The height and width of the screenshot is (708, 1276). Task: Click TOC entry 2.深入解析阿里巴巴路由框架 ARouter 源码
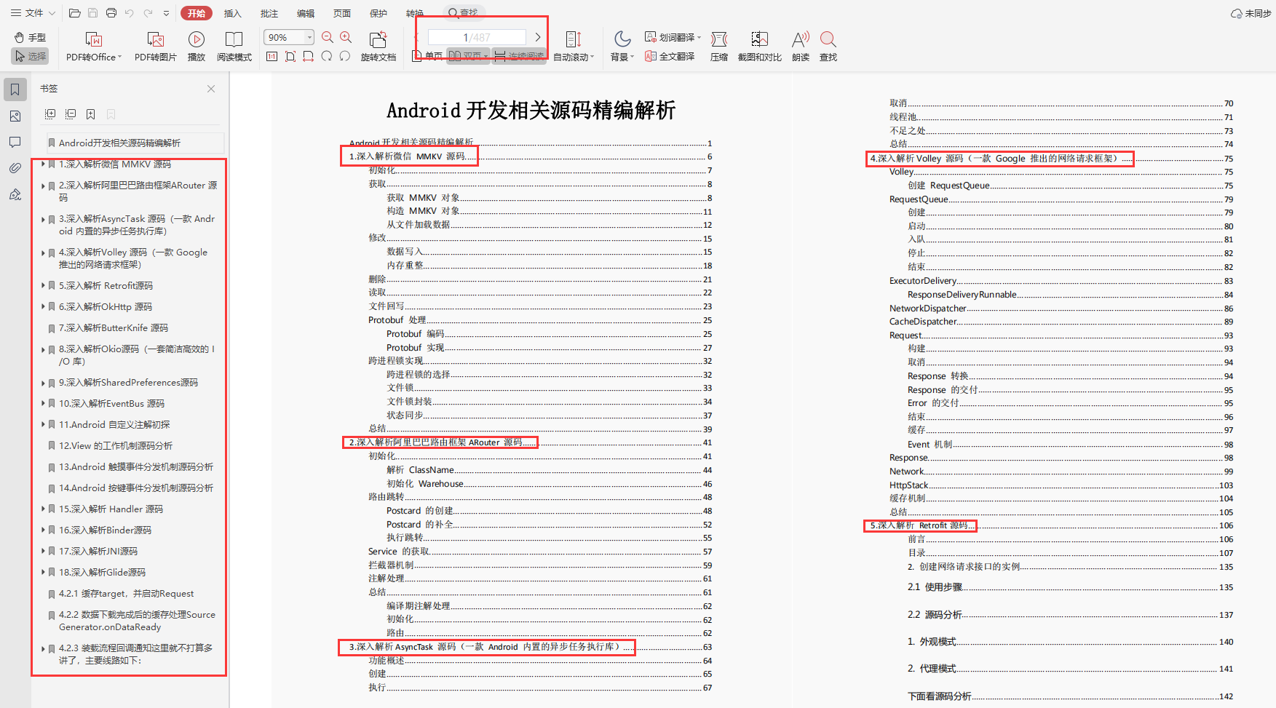[x=435, y=442]
